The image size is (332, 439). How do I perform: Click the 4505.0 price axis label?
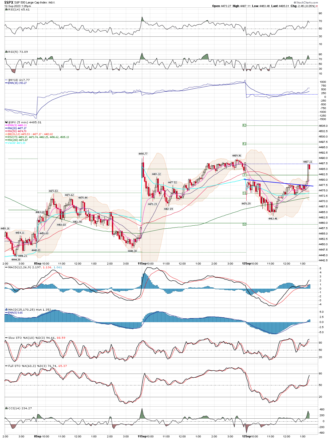tap(323, 126)
